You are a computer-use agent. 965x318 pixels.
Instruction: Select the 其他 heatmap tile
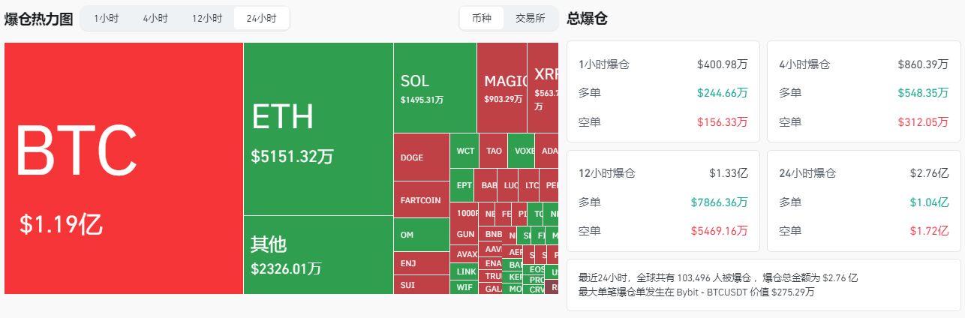point(318,254)
